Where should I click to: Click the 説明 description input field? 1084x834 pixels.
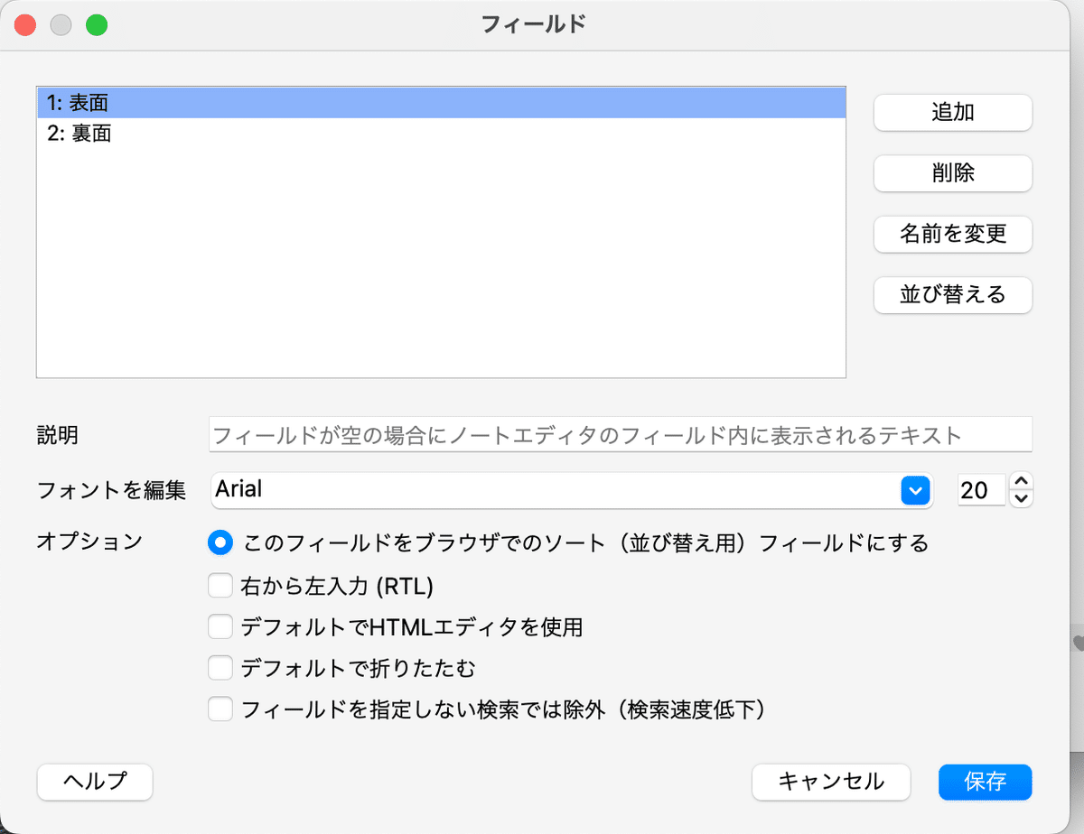(x=542, y=434)
